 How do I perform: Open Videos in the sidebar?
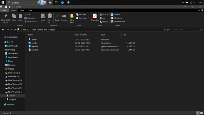[x=11, y=69]
